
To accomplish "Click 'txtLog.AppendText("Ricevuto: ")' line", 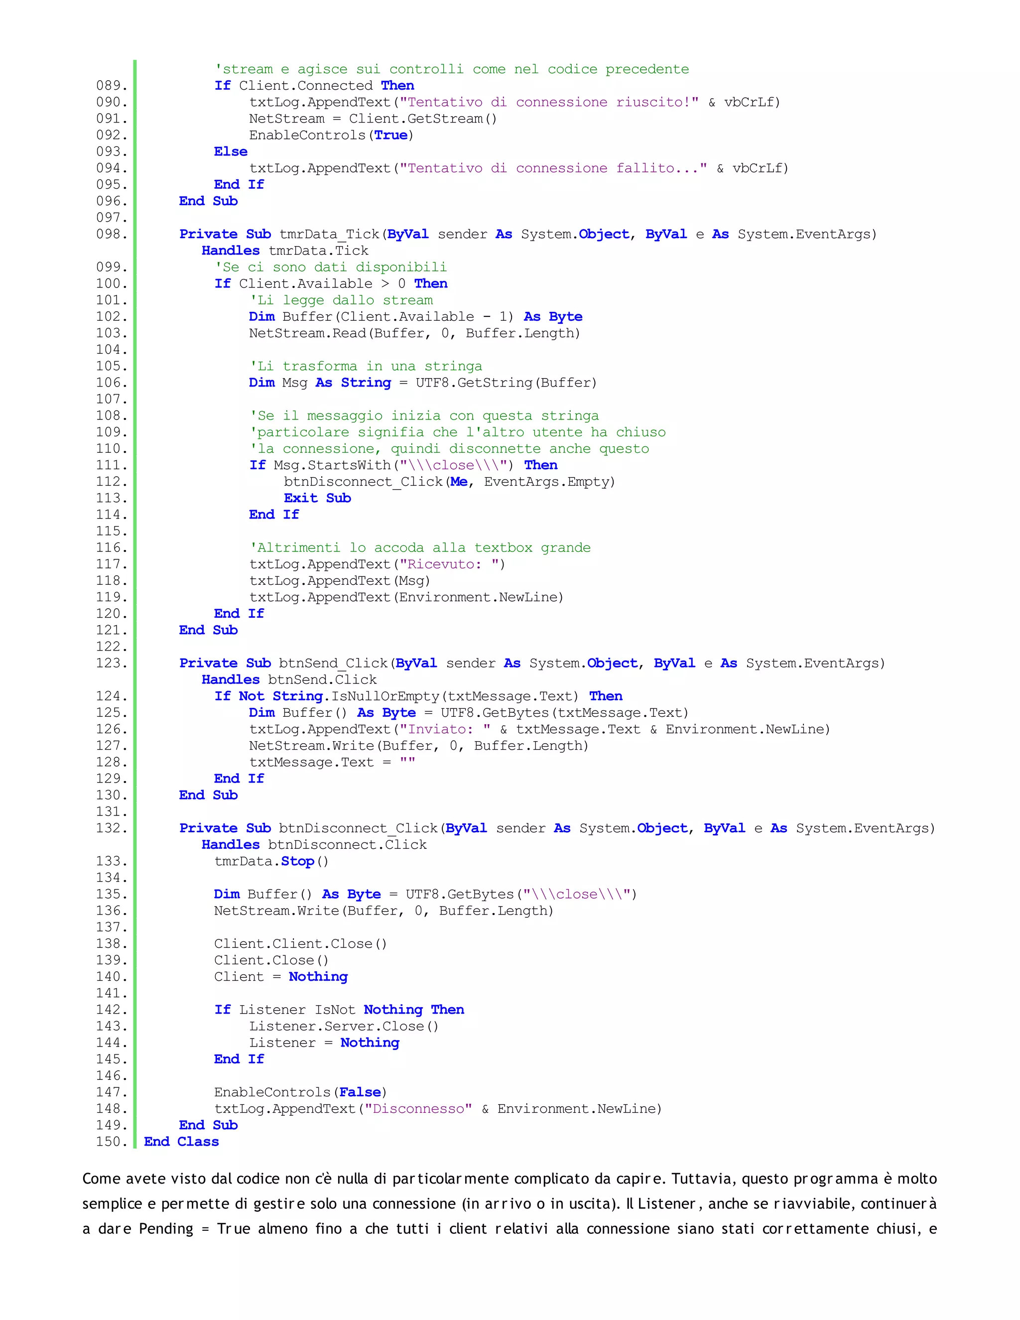I will click(x=377, y=564).
